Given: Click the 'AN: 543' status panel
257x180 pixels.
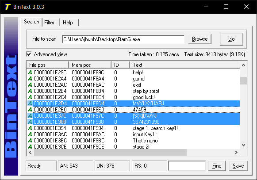Looking at the screenshot, I should tap(76, 166).
